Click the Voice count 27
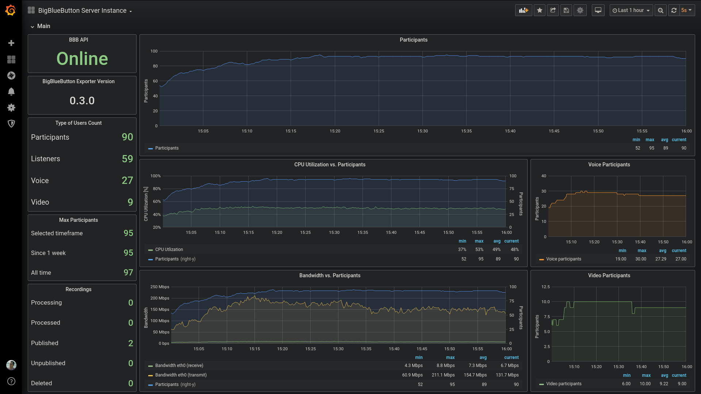Image resolution: width=701 pixels, height=394 pixels. [127, 181]
